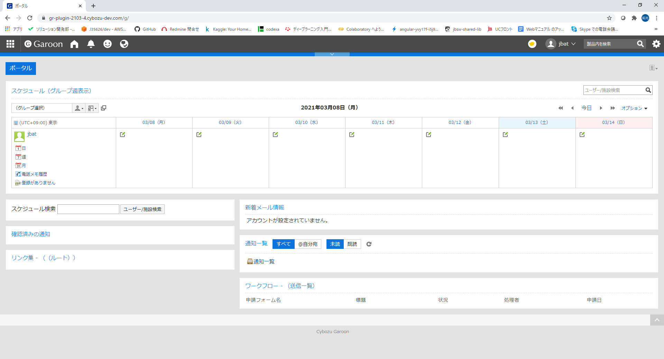
Task: Open the jbat user menu
Action: click(x=561, y=44)
